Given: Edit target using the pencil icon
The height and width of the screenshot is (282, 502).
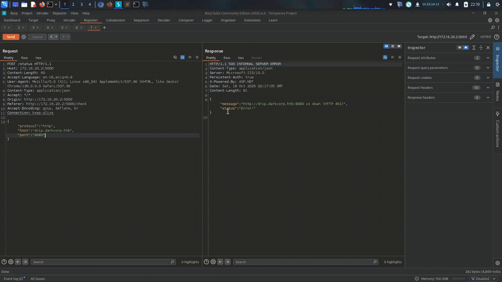Looking at the screenshot, I should click(473, 37).
